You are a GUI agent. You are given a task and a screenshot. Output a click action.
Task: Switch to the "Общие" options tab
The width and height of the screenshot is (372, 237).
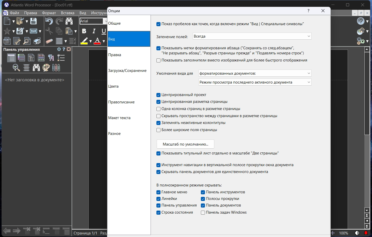[129, 23]
